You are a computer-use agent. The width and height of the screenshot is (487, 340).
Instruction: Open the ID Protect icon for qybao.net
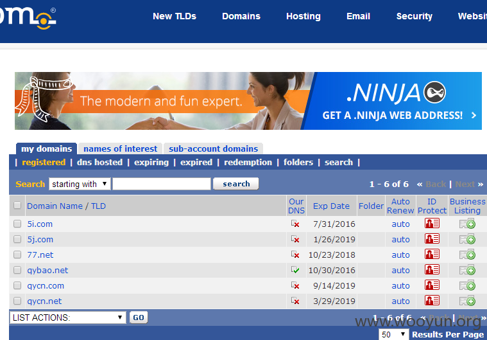click(x=432, y=270)
